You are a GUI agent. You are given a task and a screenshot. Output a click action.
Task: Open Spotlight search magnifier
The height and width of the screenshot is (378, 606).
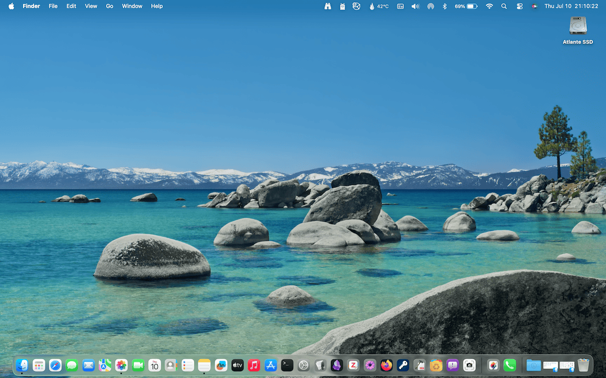504,6
